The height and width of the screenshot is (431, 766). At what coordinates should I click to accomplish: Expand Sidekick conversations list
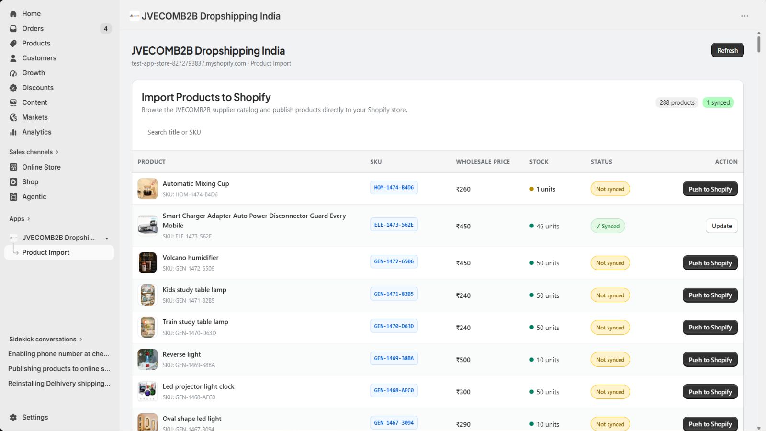(x=46, y=340)
